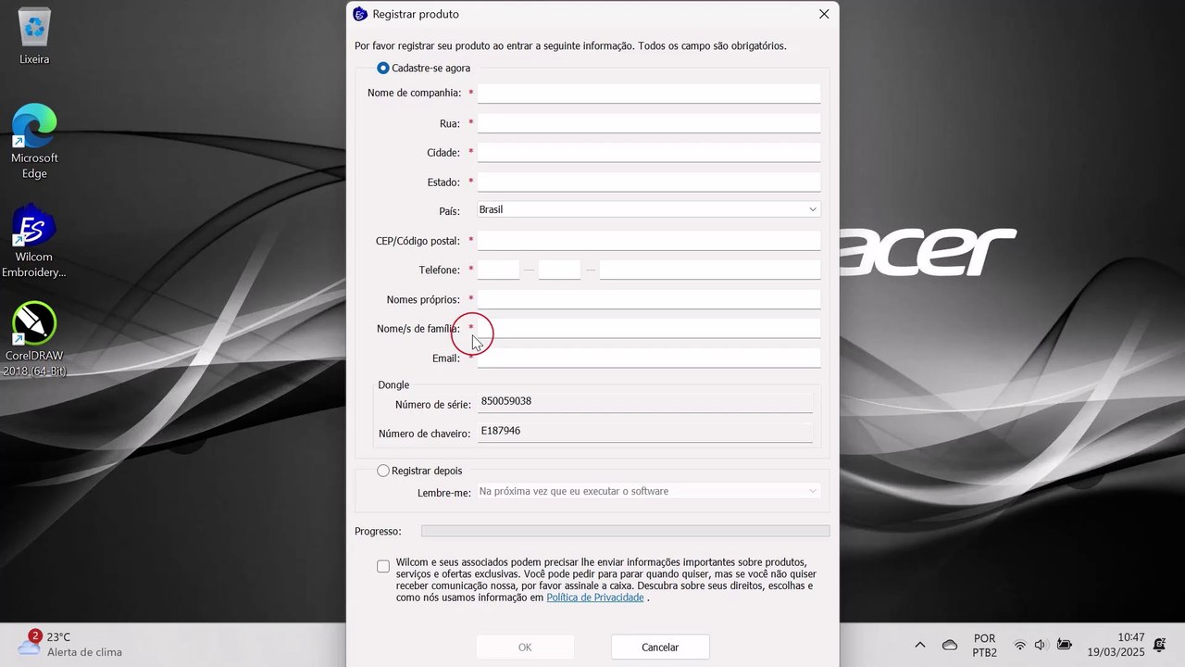The width and height of the screenshot is (1185, 667).
Task: Open the OneDrive cloud tray icon
Action: click(949, 645)
